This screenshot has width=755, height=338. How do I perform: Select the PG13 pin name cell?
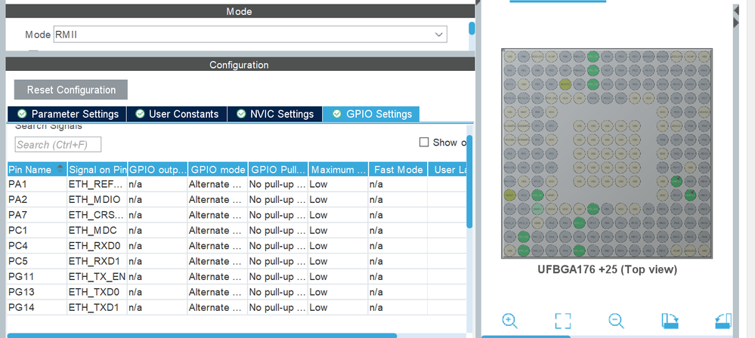point(37,292)
